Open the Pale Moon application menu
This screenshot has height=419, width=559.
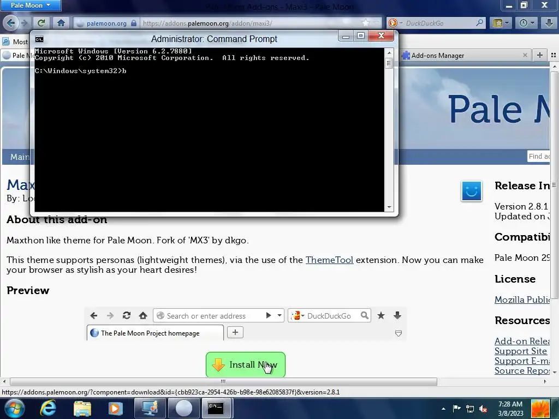31,5
